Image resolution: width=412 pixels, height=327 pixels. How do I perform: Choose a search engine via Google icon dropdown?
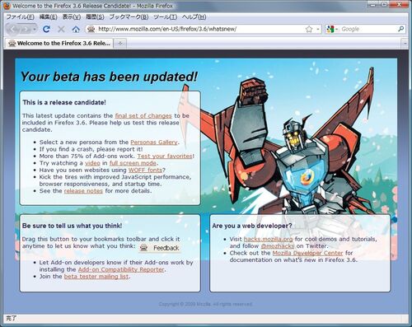click(332, 29)
